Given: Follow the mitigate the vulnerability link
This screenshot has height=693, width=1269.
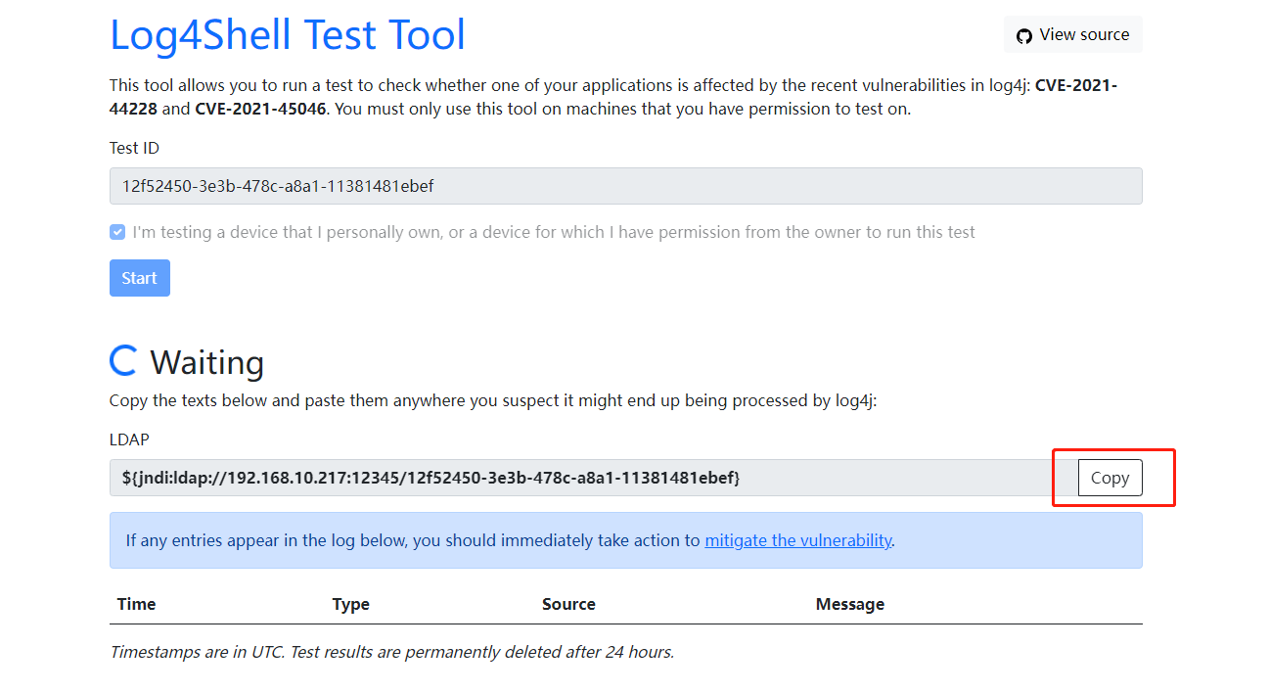Looking at the screenshot, I should (x=798, y=540).
